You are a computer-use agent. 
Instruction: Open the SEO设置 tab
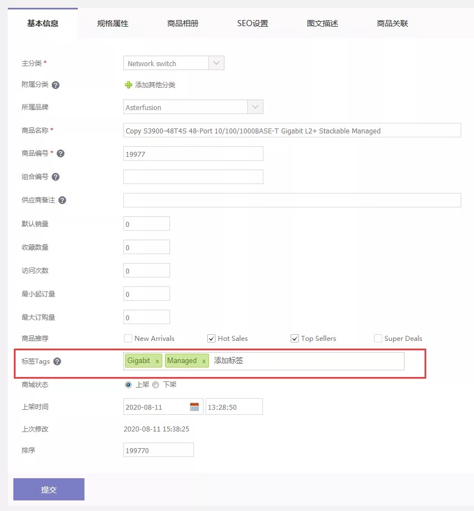[x=252, y=24]
